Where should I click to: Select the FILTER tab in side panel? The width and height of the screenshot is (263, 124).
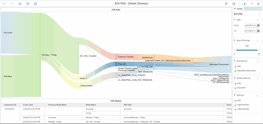coord(238,9)
